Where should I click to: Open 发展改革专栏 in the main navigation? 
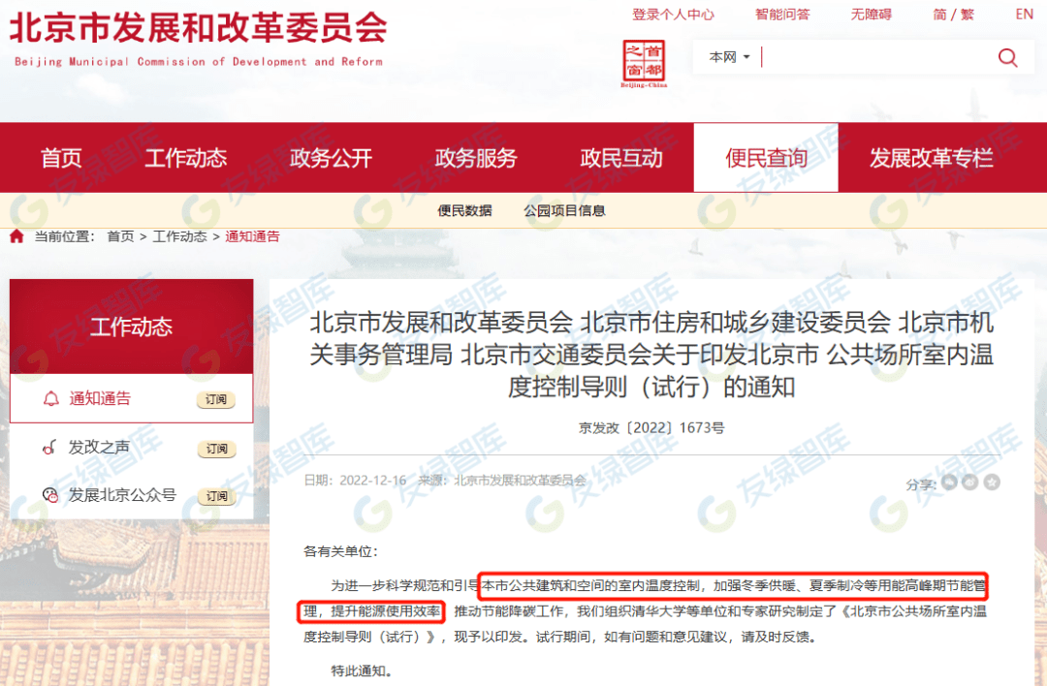931,158
